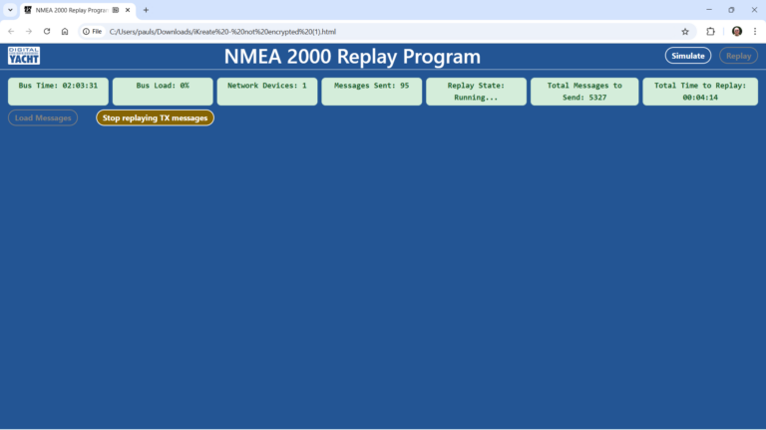This screenshot has height=430, width=766.
Task: Bookmark this page with the star icon
Action: pos(685,31)
